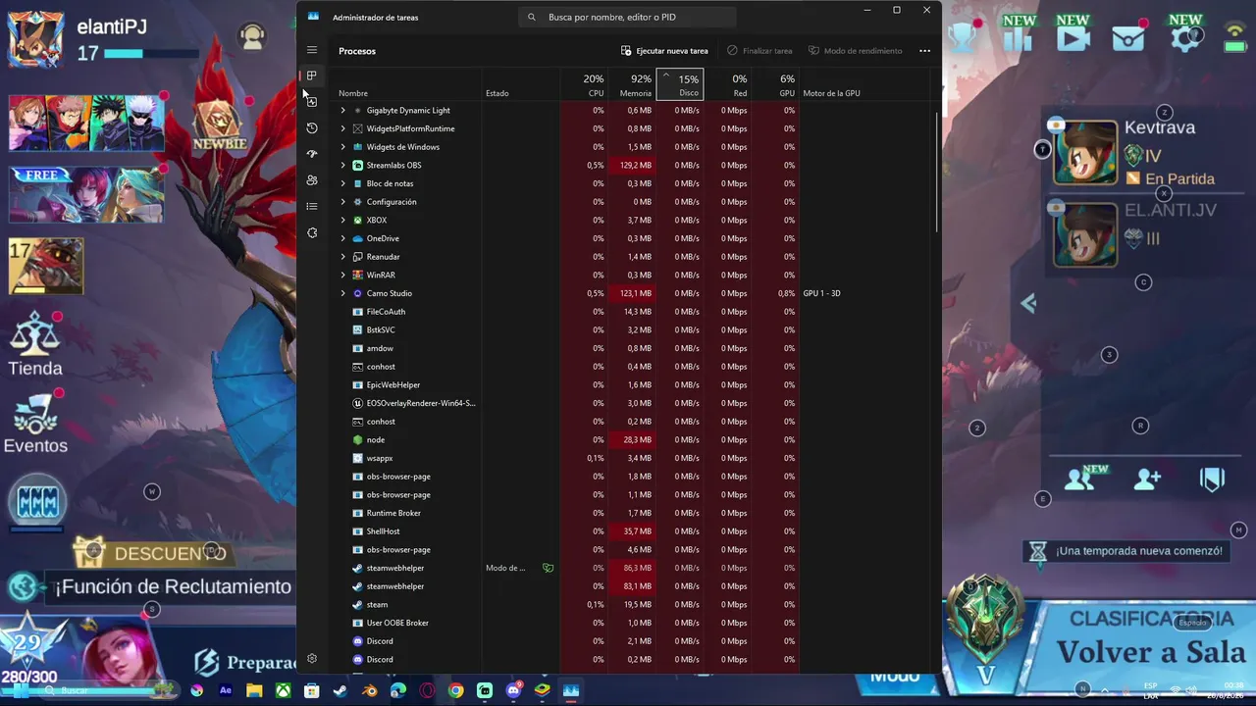The image size is (1256, 706).
Task: Open the Users page icon in sidebar
Action: click(x=312, y=180)
